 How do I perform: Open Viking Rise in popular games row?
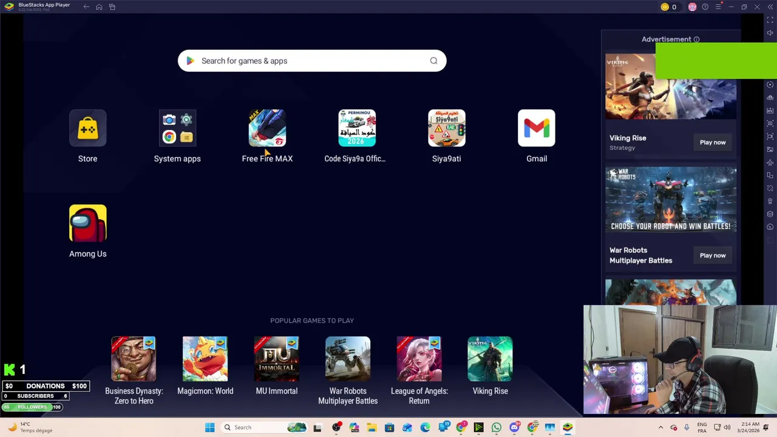490,359
